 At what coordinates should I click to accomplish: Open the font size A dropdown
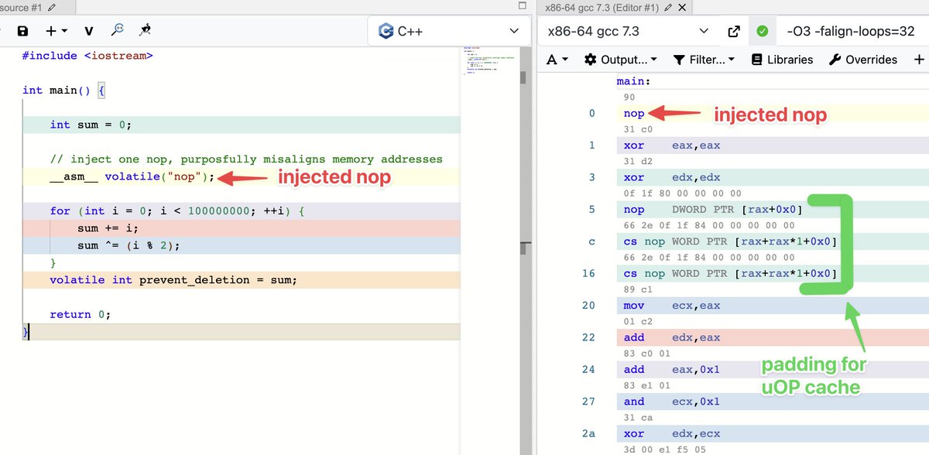pyautogui.click(x=557, y=60)
